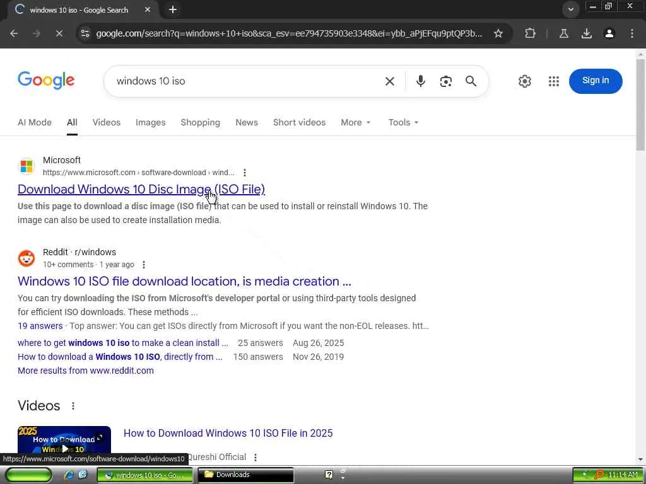Open the Chrome profile icon
This screenshot has width=646, height=484.
(609, 33)
